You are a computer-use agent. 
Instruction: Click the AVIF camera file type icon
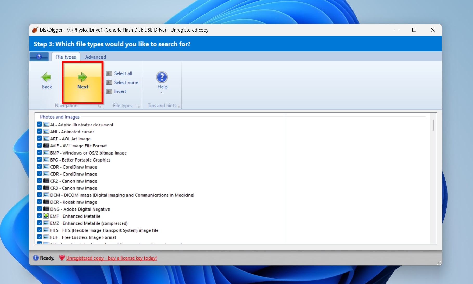(x=46, y=145)
